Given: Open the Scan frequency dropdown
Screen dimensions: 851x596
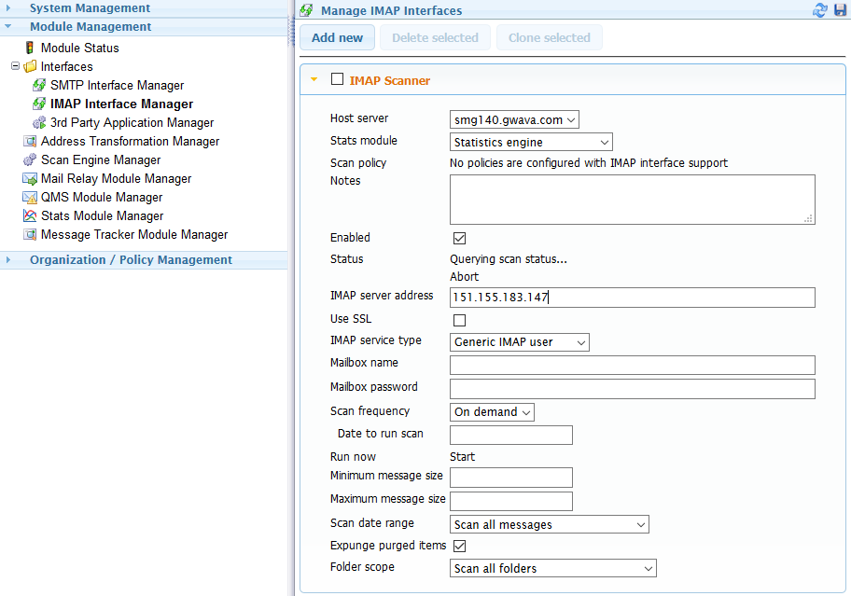Looking at the screenshot, I should point(492,412).
